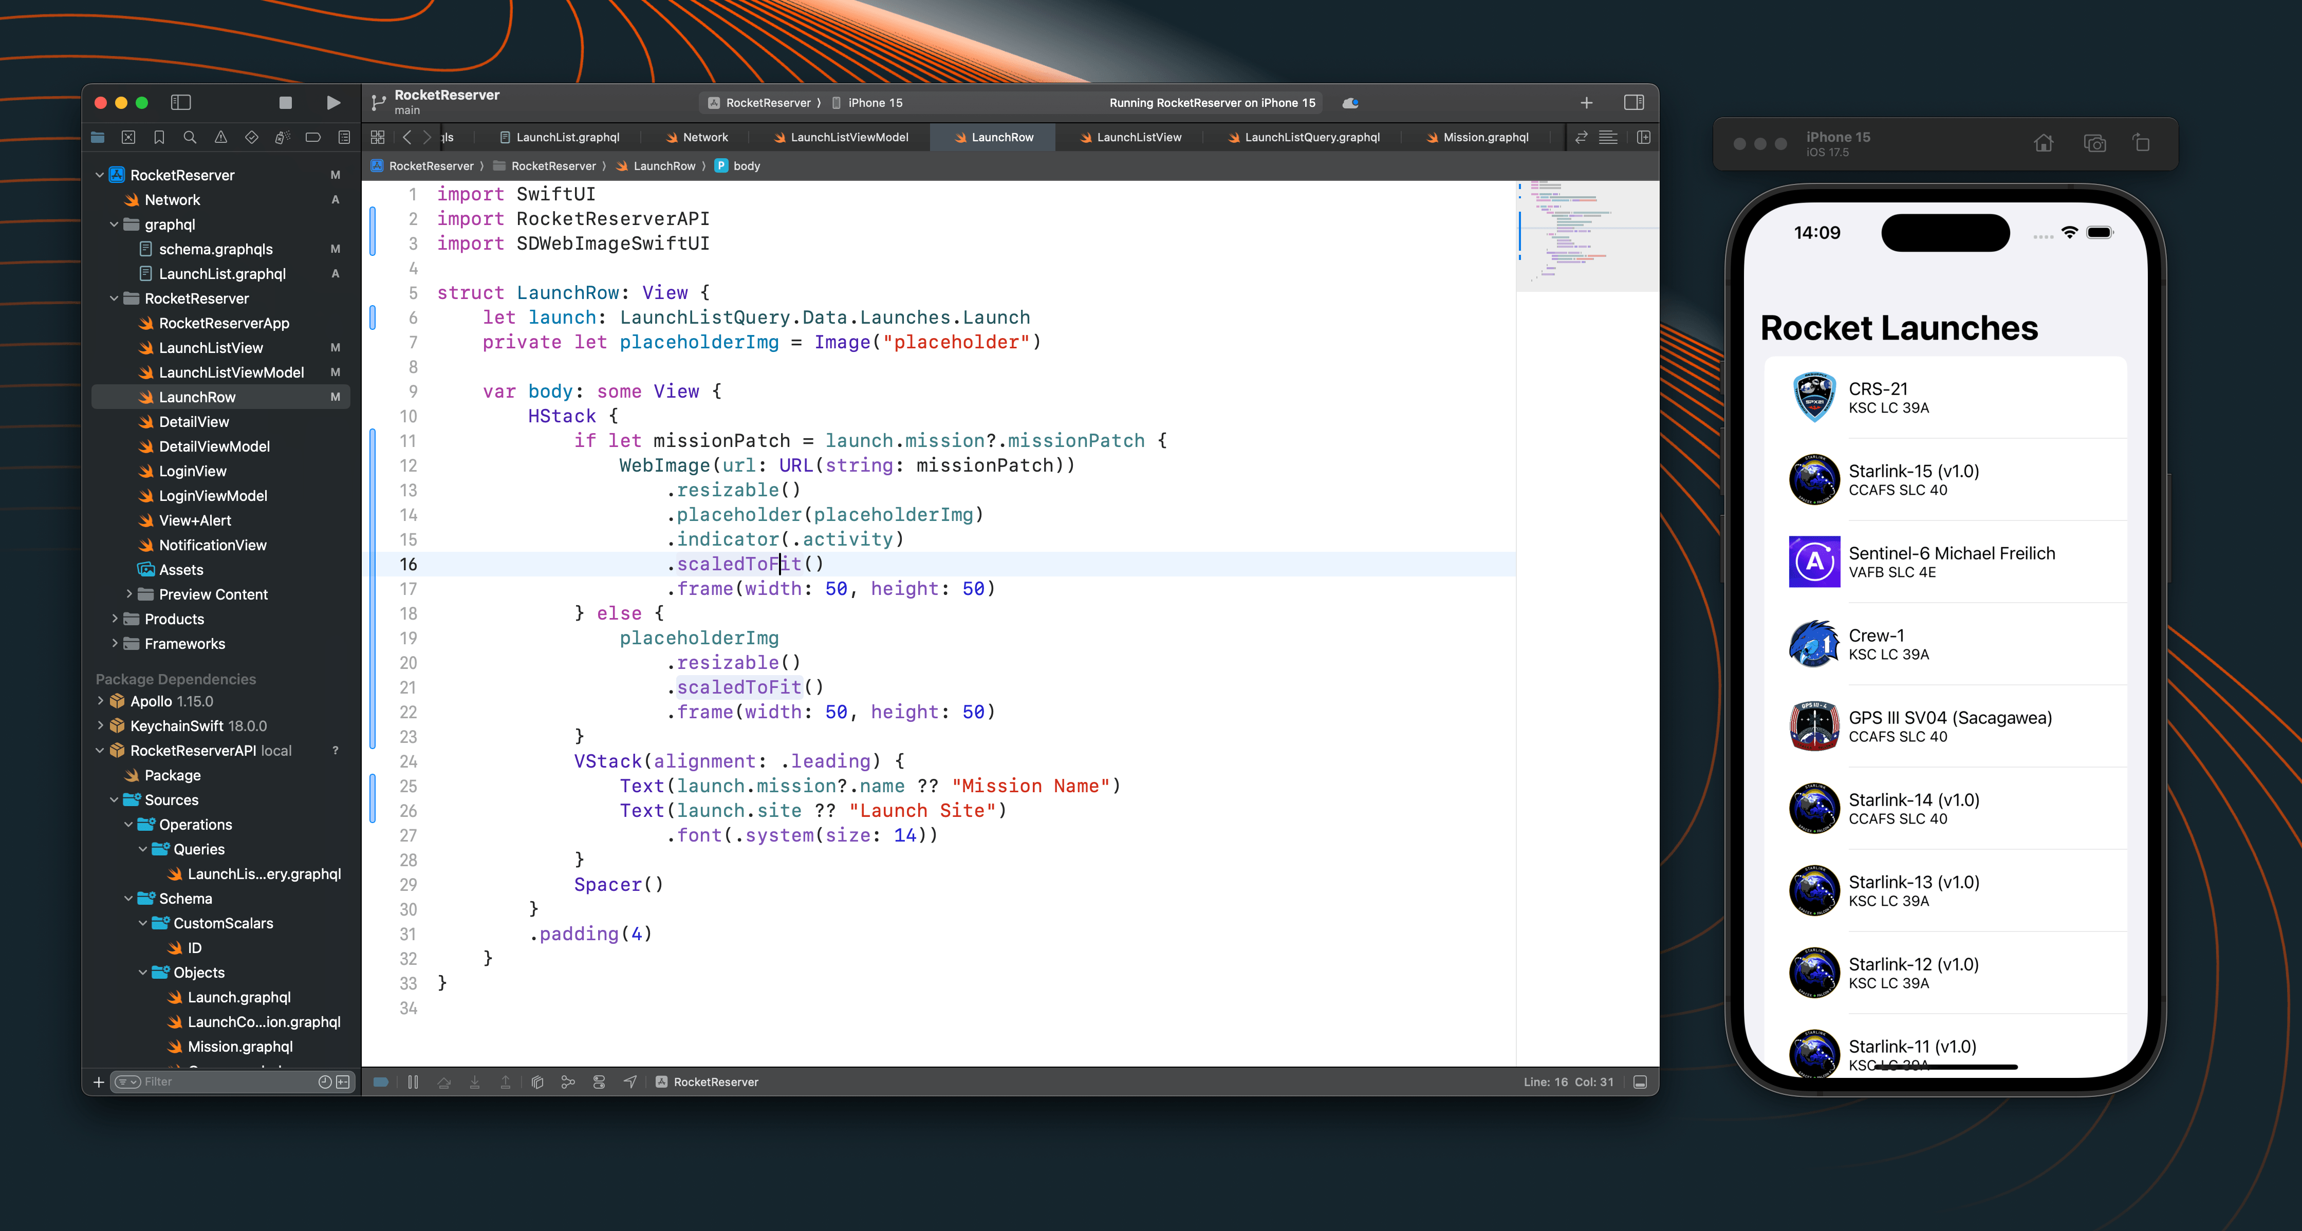Toggle the navigator sidebar visibility
Screen dimensions: 2302x1231
[180, 103]
